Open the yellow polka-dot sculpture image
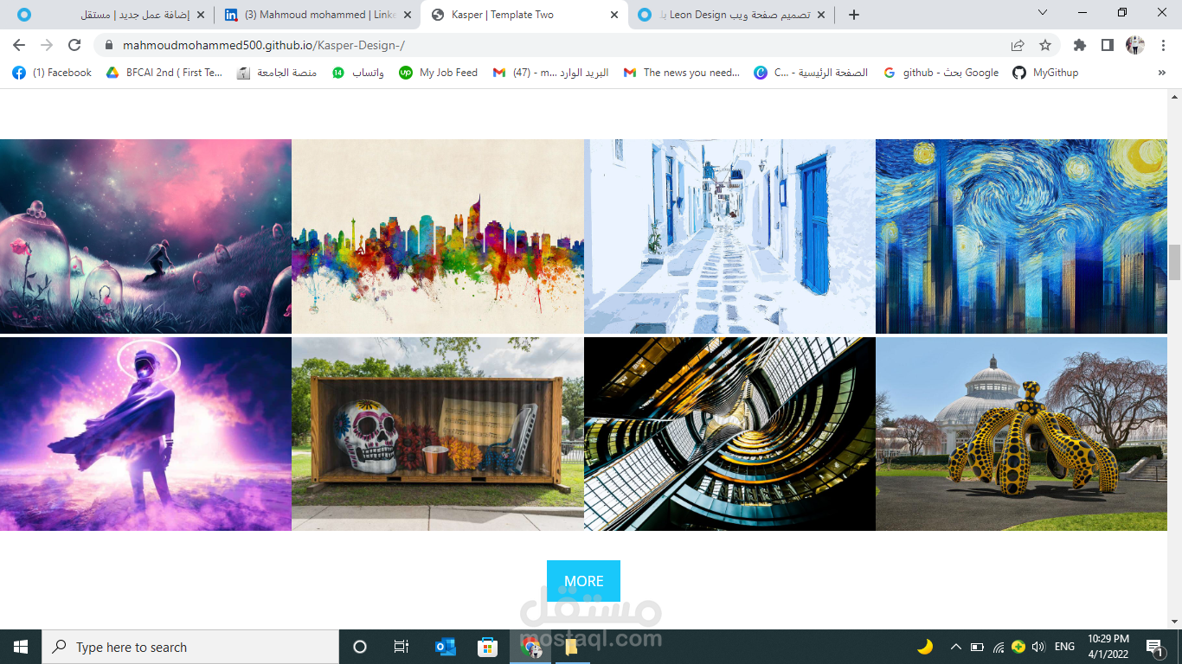1182x664 pixels. tap(1021, 434)
